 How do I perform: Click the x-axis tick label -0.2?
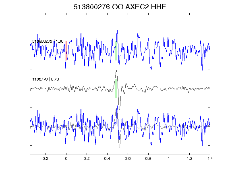pyautogui.click(x=44, y=159)
